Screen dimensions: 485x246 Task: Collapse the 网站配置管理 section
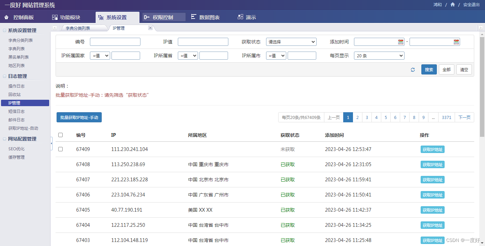coord(5,139)
